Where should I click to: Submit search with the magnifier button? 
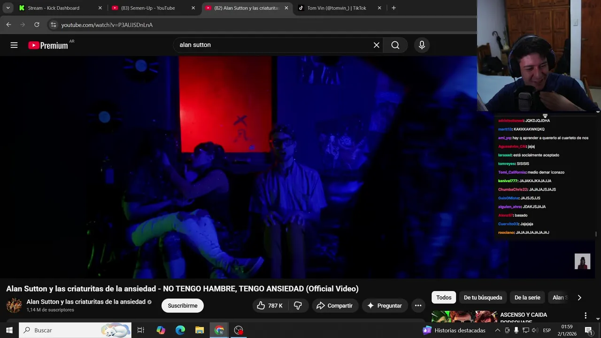tap(395, 45)
